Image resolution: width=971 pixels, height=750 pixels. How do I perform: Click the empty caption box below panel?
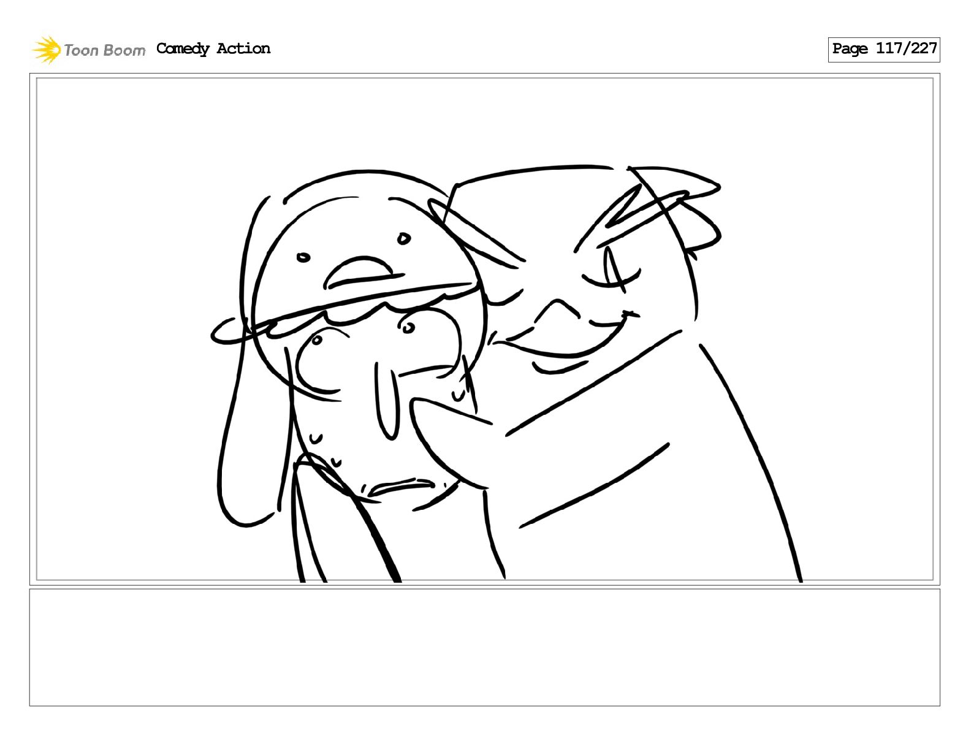(484, 647)
